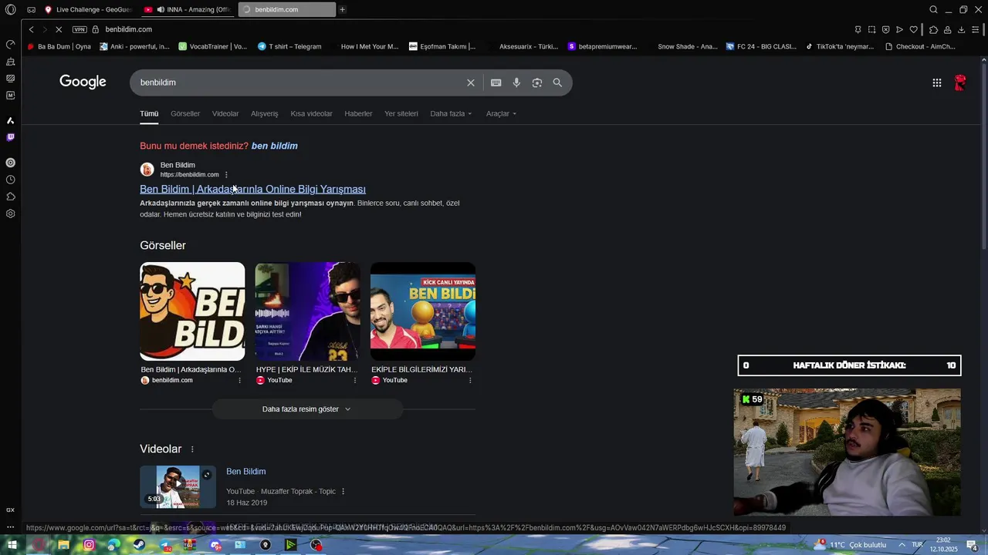
Task: Play the 5:03 Ben Bildim video thumbnail
Action: tap(178, 486)
